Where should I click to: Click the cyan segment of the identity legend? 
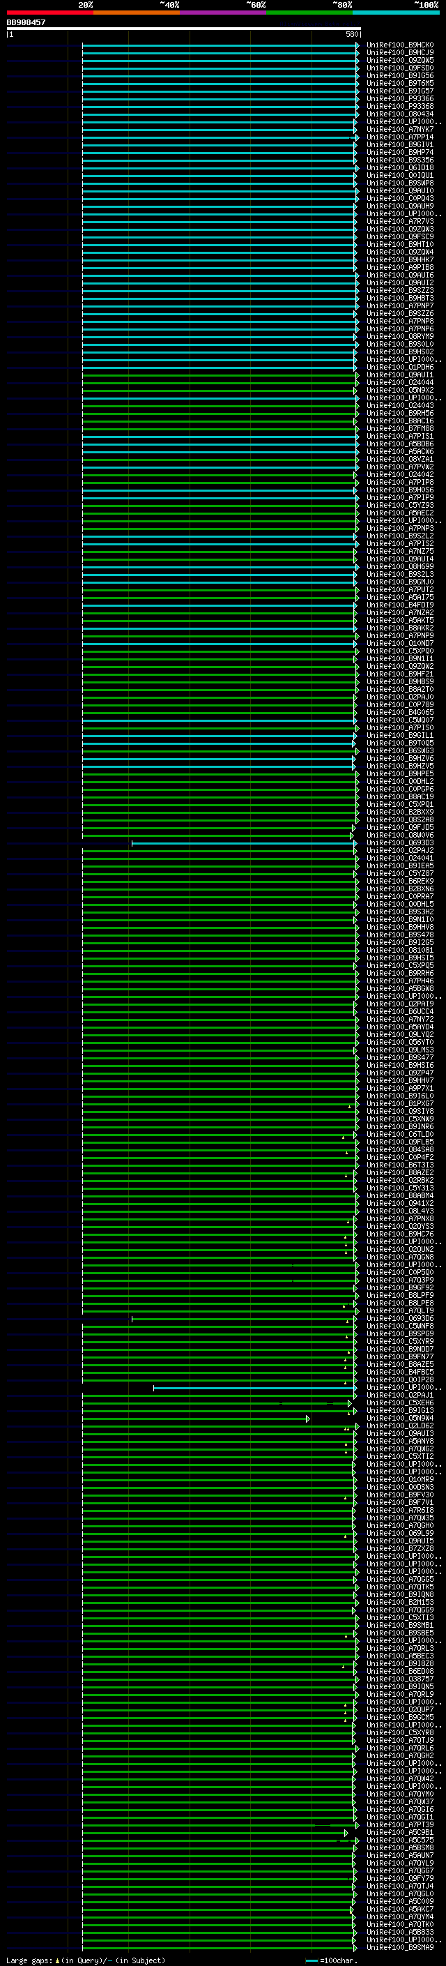pyautogui.click(x=396, y=13)
